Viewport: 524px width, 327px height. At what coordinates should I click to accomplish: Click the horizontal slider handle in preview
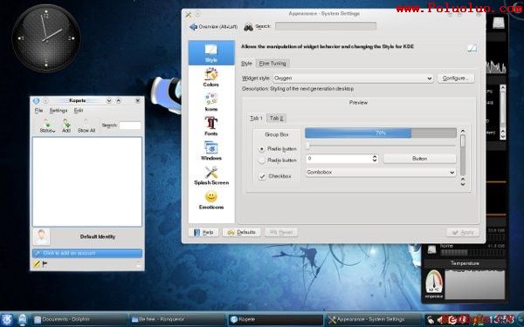(x=307, y=146)
